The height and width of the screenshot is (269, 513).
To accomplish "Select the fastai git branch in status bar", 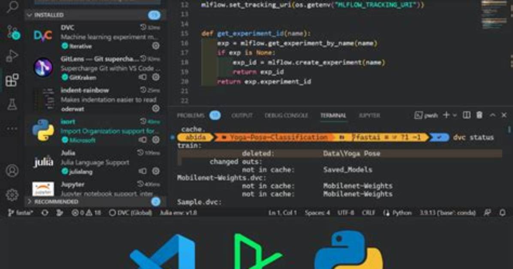I will (x=20, y=213).
